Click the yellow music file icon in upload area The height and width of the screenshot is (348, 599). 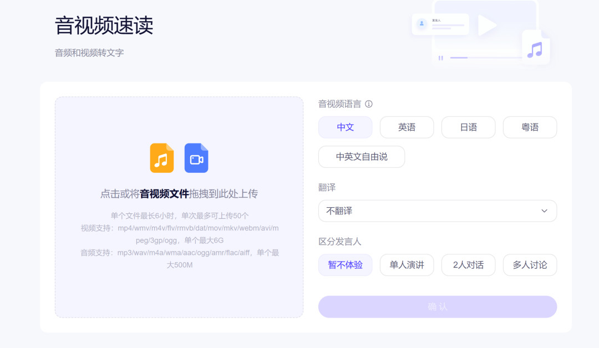[x=161, y=158]
